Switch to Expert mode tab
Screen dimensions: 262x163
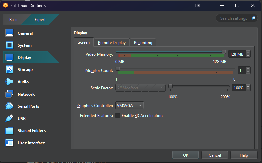pyautogui.click(x=40, y=20)
